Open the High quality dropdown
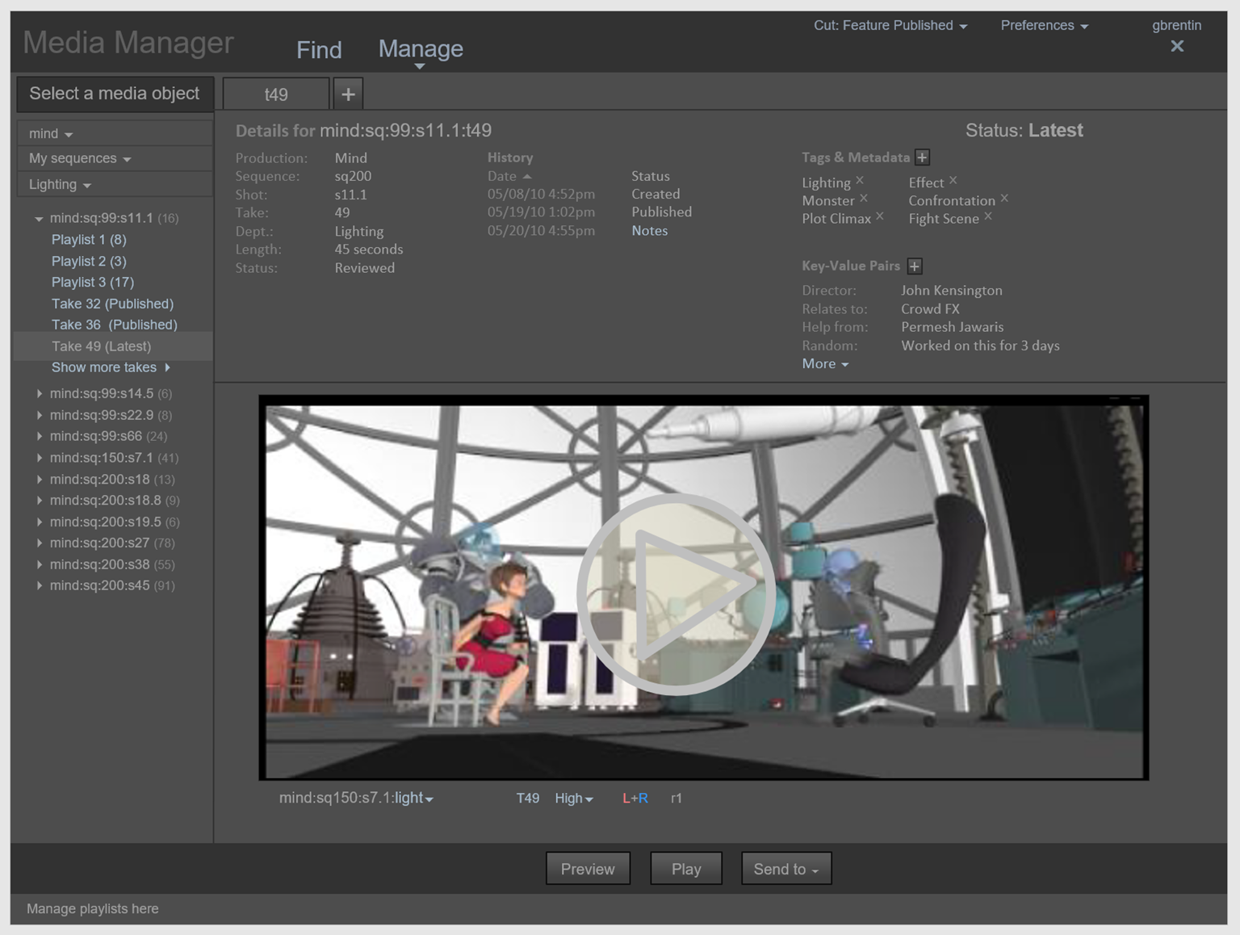The width and height of the screenshot is (1240, 935). coord(573,798)
